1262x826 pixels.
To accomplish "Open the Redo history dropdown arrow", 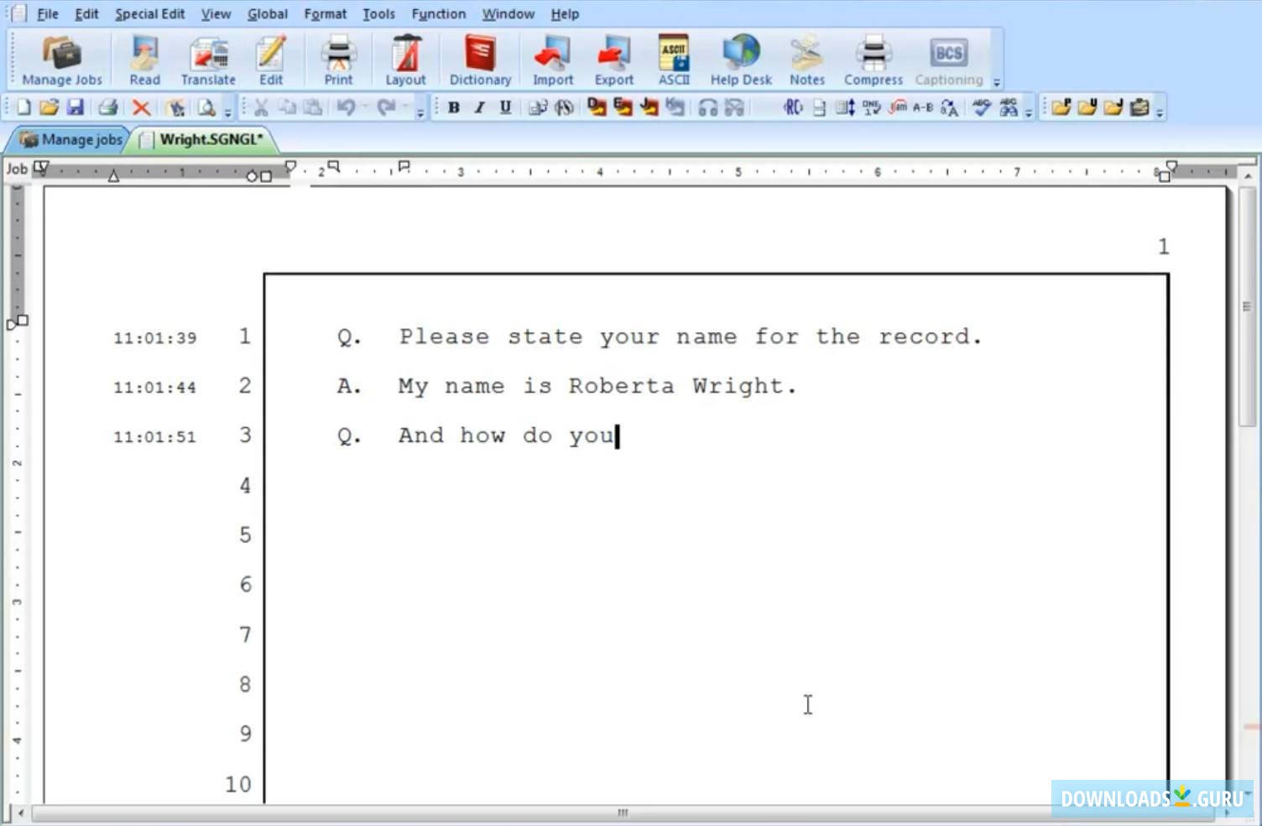I will pos(404,107).
